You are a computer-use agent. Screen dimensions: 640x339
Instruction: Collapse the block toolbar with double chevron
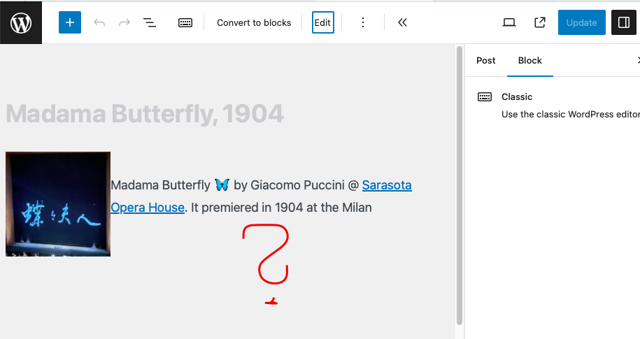pyautogui.click(x=402, y=22)
